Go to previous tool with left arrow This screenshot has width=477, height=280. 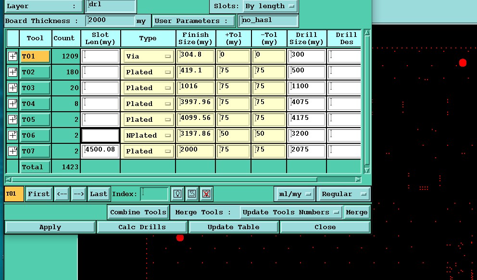[x=62, y=194]
